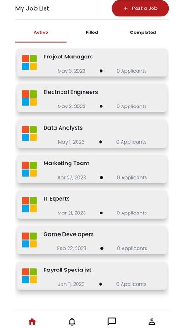Viewport: 184px width, 328px height.
Task: Click the logo on Payroll Specialist card
Action: pyautogui.click(x=29, y=276)
